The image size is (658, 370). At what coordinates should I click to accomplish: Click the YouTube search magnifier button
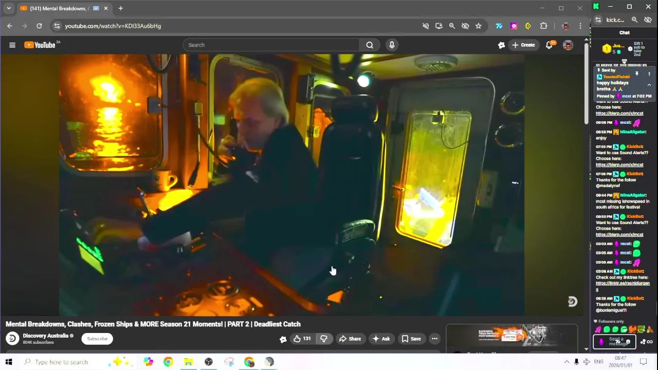click(x=370, y=45)
